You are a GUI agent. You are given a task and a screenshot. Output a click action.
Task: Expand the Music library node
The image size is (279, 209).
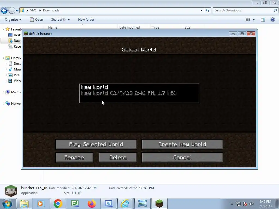pos(7,69)
